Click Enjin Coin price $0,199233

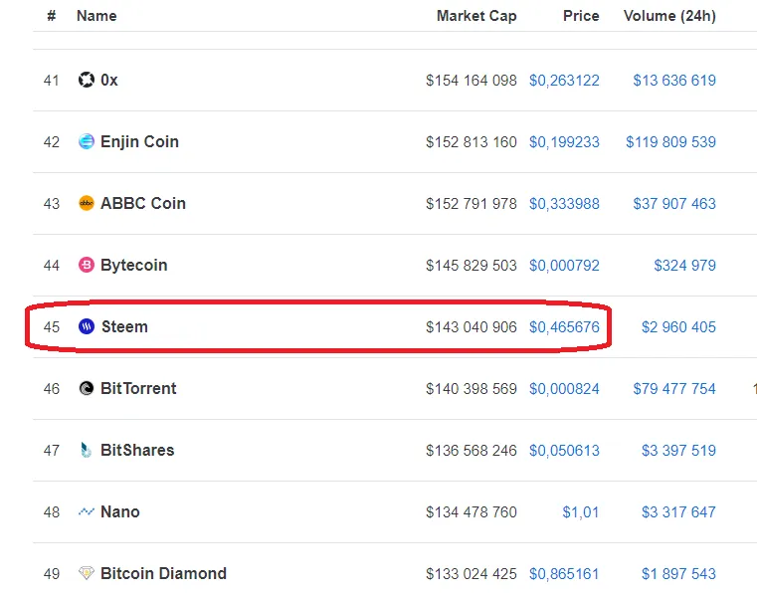click(564, 142)
